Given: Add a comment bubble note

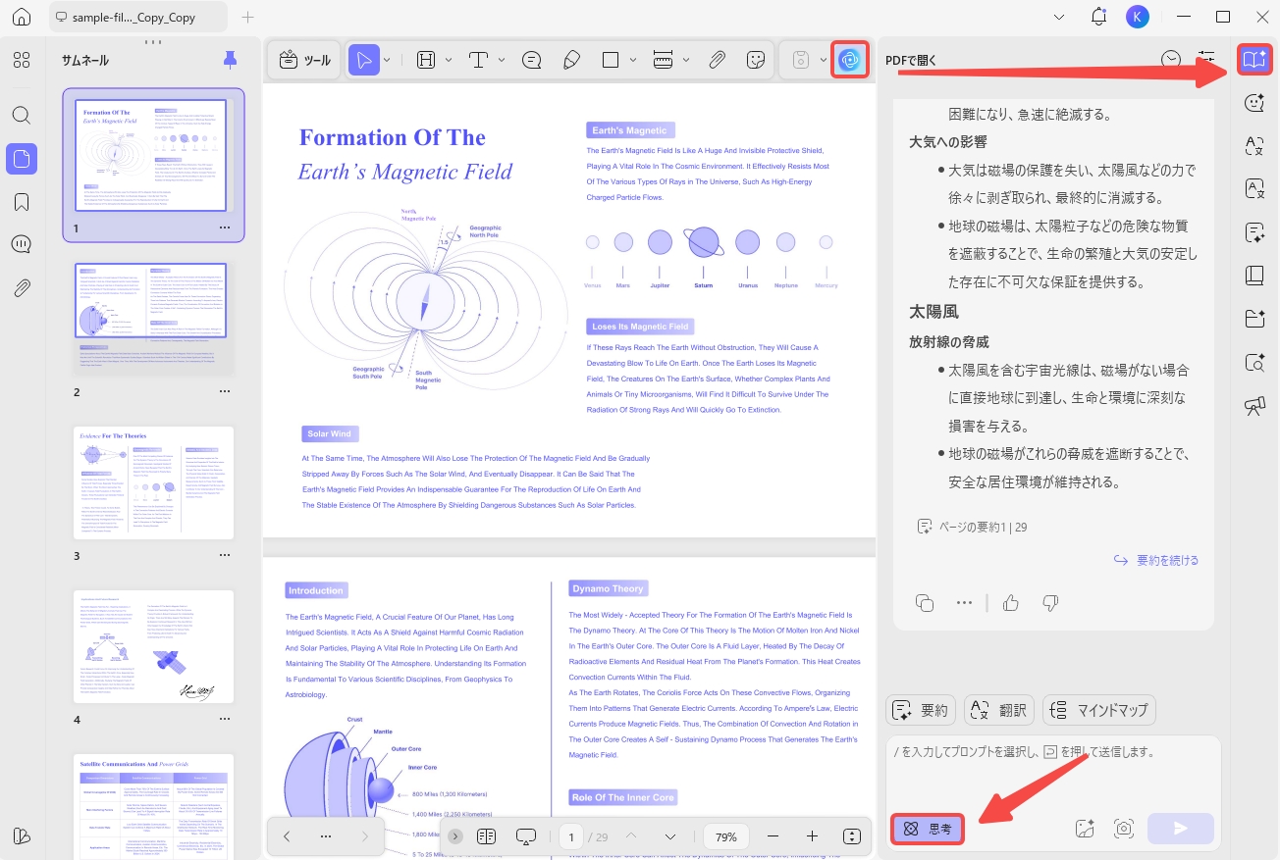Looking at the screenshot, I should coord(532,60).
